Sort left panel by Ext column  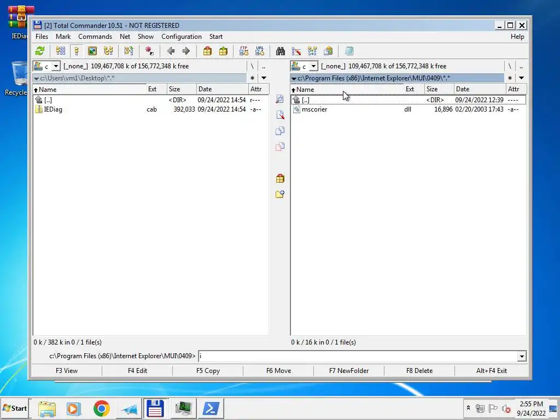156,89
